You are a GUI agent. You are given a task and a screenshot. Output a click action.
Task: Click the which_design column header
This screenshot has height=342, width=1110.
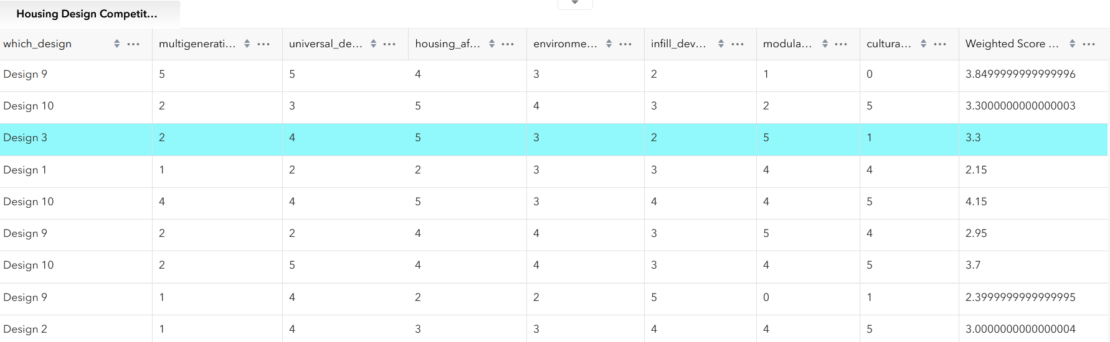click(37, 44)
